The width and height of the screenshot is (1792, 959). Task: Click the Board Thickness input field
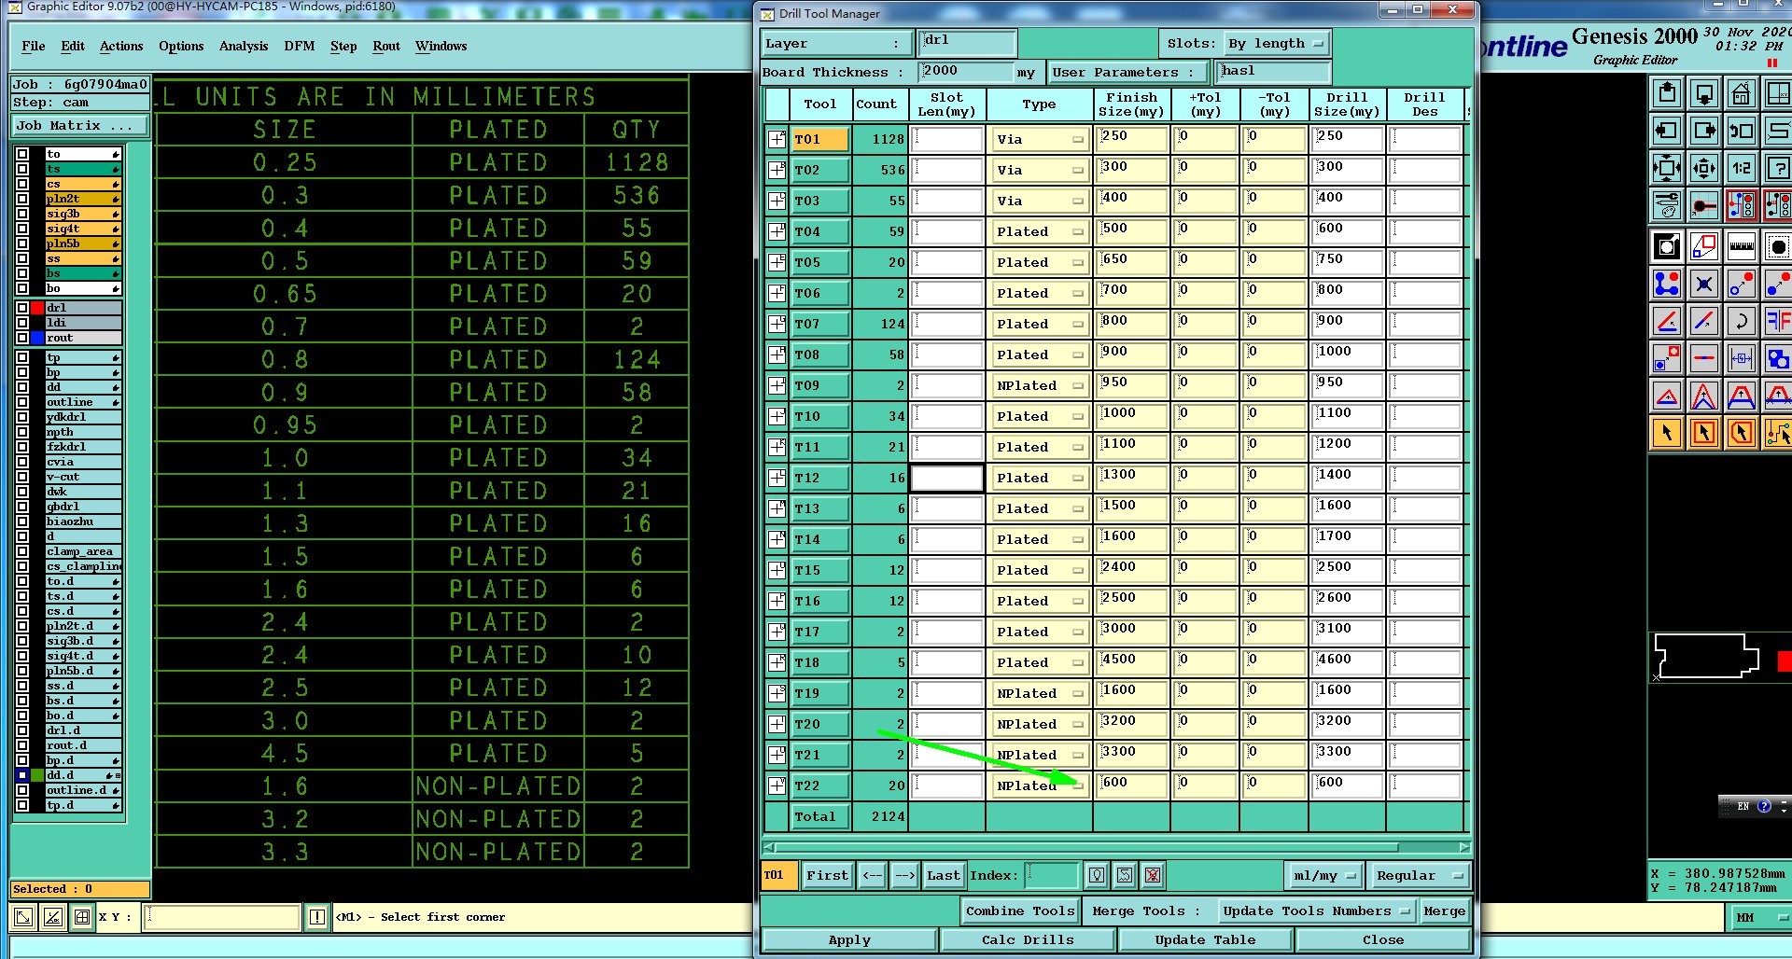click(966, 72)
